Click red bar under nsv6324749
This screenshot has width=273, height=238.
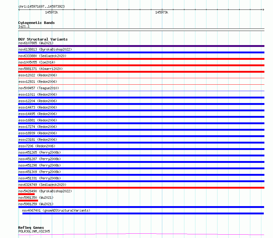click(x=141, y=188)
